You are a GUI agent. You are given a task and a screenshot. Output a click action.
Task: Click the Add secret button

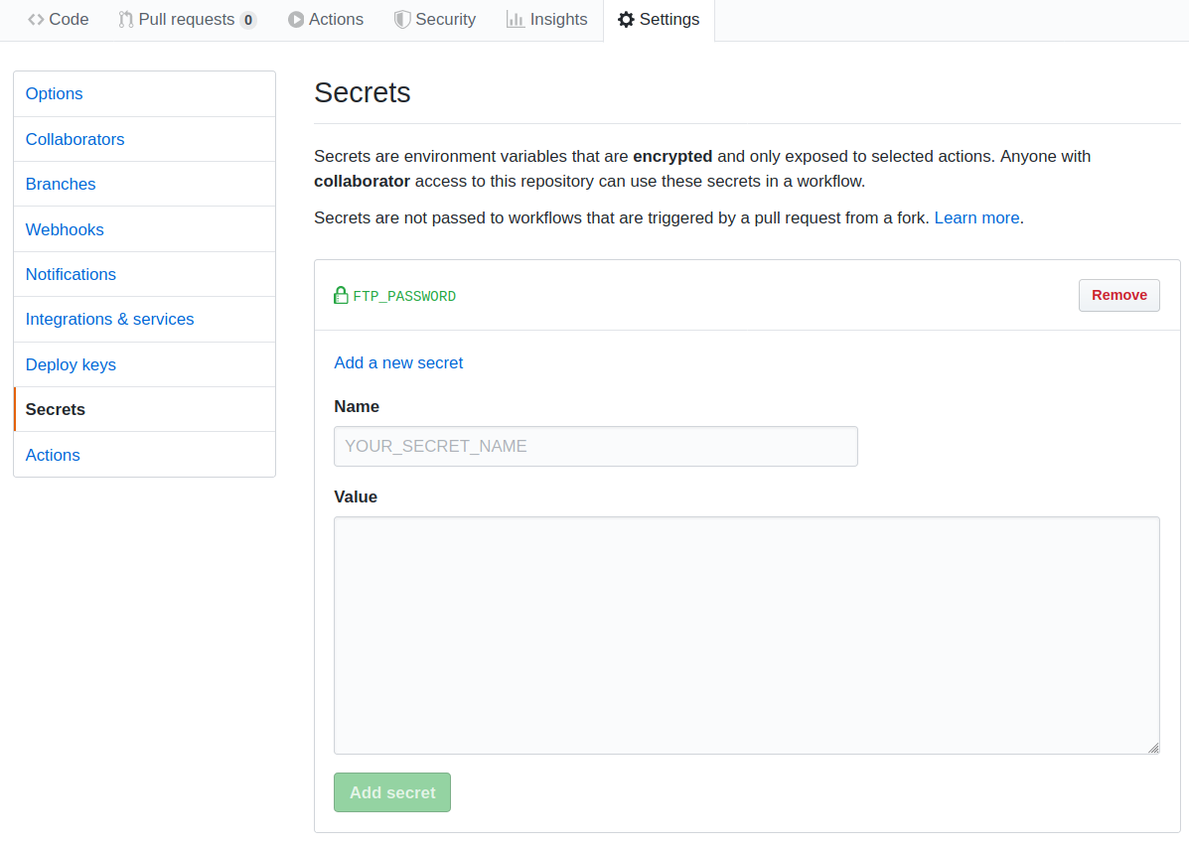(392, 792)
